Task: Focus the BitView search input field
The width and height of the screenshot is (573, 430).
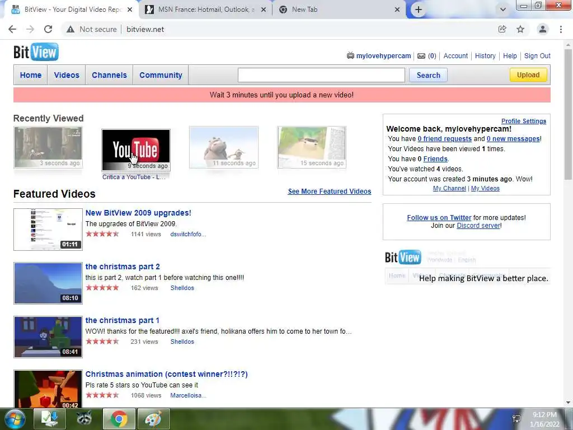Action: 321,75
